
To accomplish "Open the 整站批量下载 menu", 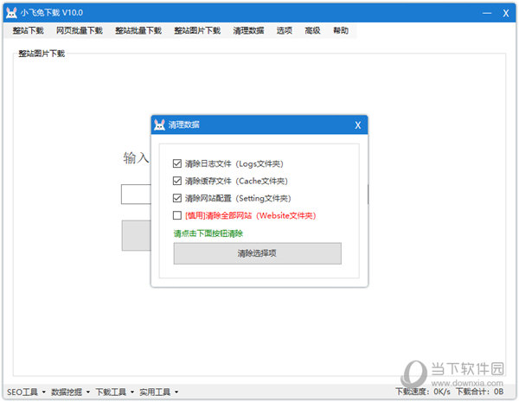I will (138, 31).
